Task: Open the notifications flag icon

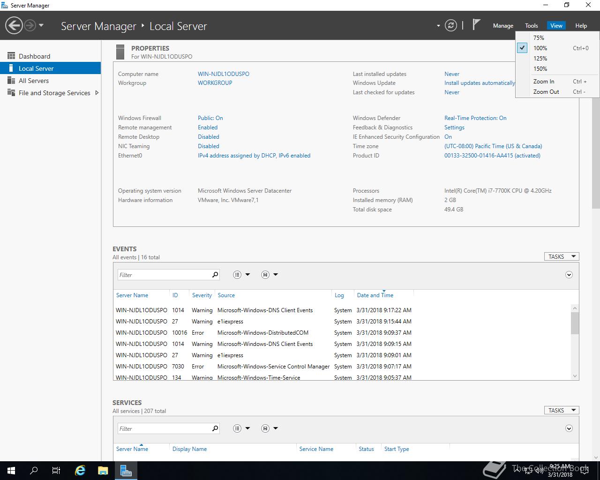Action: 476,24
